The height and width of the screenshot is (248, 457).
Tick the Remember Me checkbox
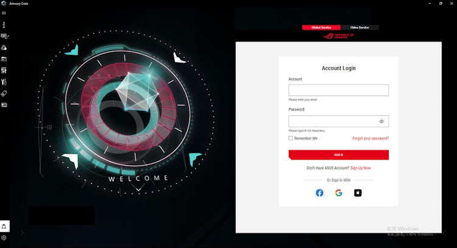click(291, 138)
